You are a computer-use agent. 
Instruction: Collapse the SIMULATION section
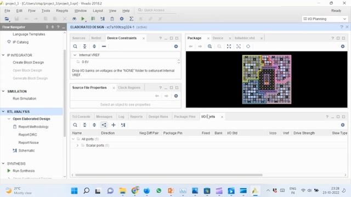(x=3, y=91)
